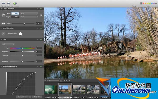Screen dimensions: 158x99
Task: Collapse the Brightness with Curve section
Action: pyautogui.click(x=2, y=66)
